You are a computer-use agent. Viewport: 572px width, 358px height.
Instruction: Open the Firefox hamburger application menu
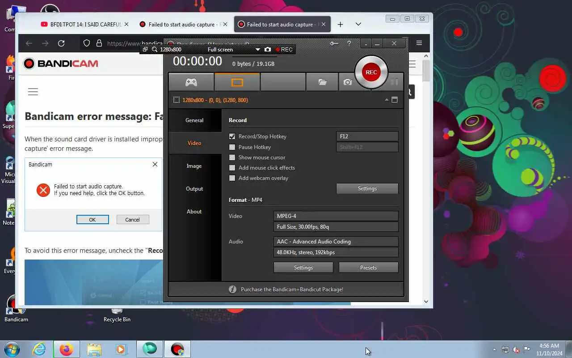click(x=419, y=43)
